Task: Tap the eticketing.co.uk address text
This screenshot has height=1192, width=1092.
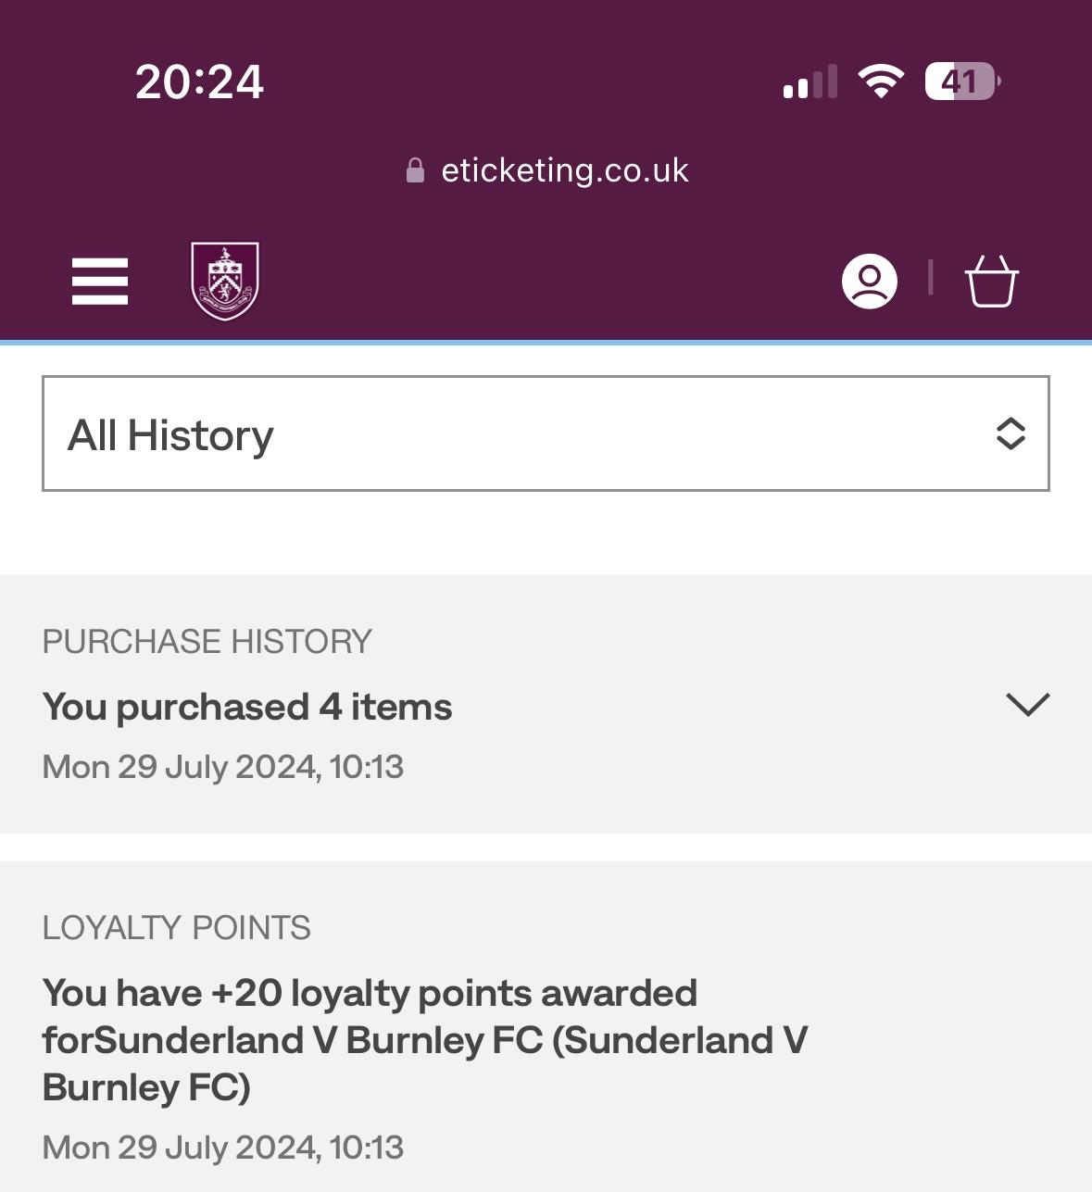Action: point(565,170)
